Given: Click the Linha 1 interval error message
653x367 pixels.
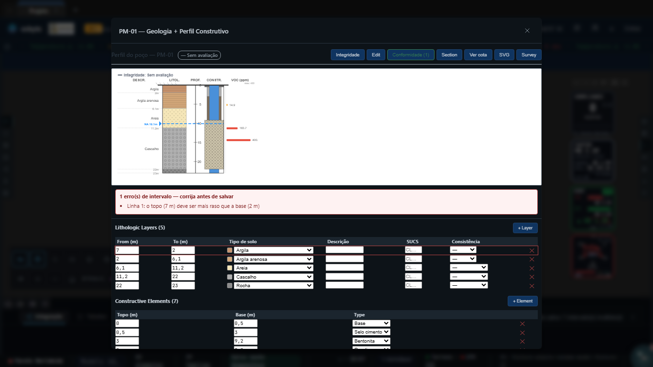Looking at the screenshot, I should (193, 206).
